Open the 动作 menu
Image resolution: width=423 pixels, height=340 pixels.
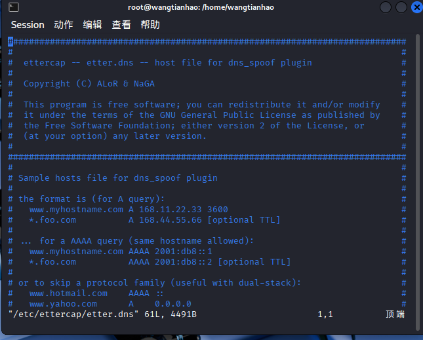(64, 25)
